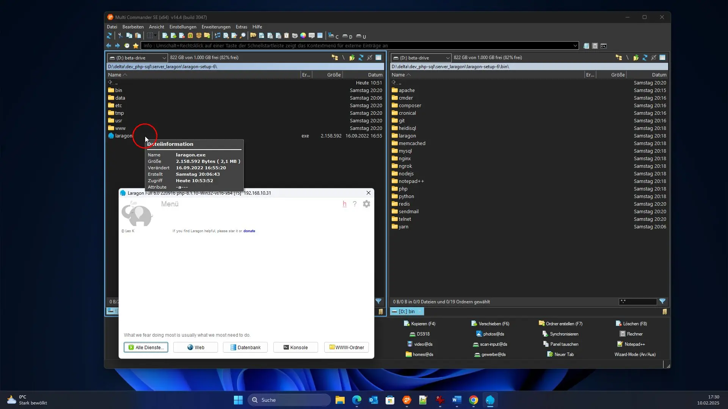The width and height of the screenshot is (728, 409).
Task: Click the Windows Start button
Action: 238,400
